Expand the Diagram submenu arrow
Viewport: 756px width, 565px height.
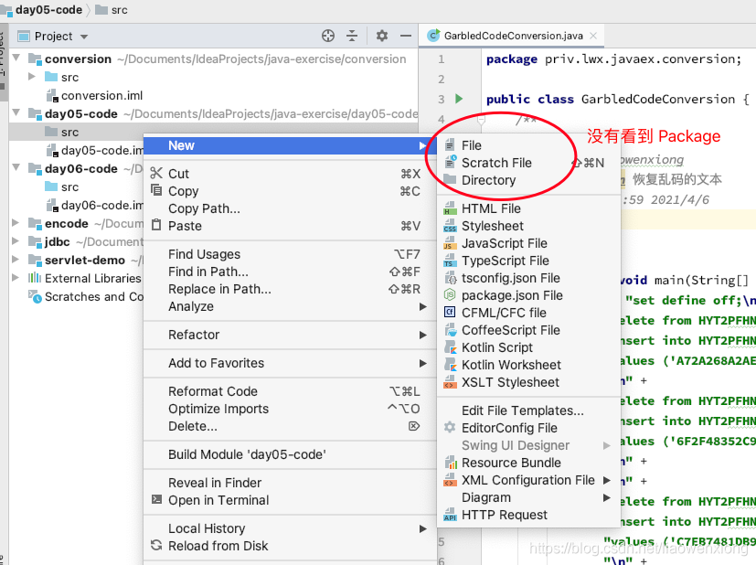point(606,498)
